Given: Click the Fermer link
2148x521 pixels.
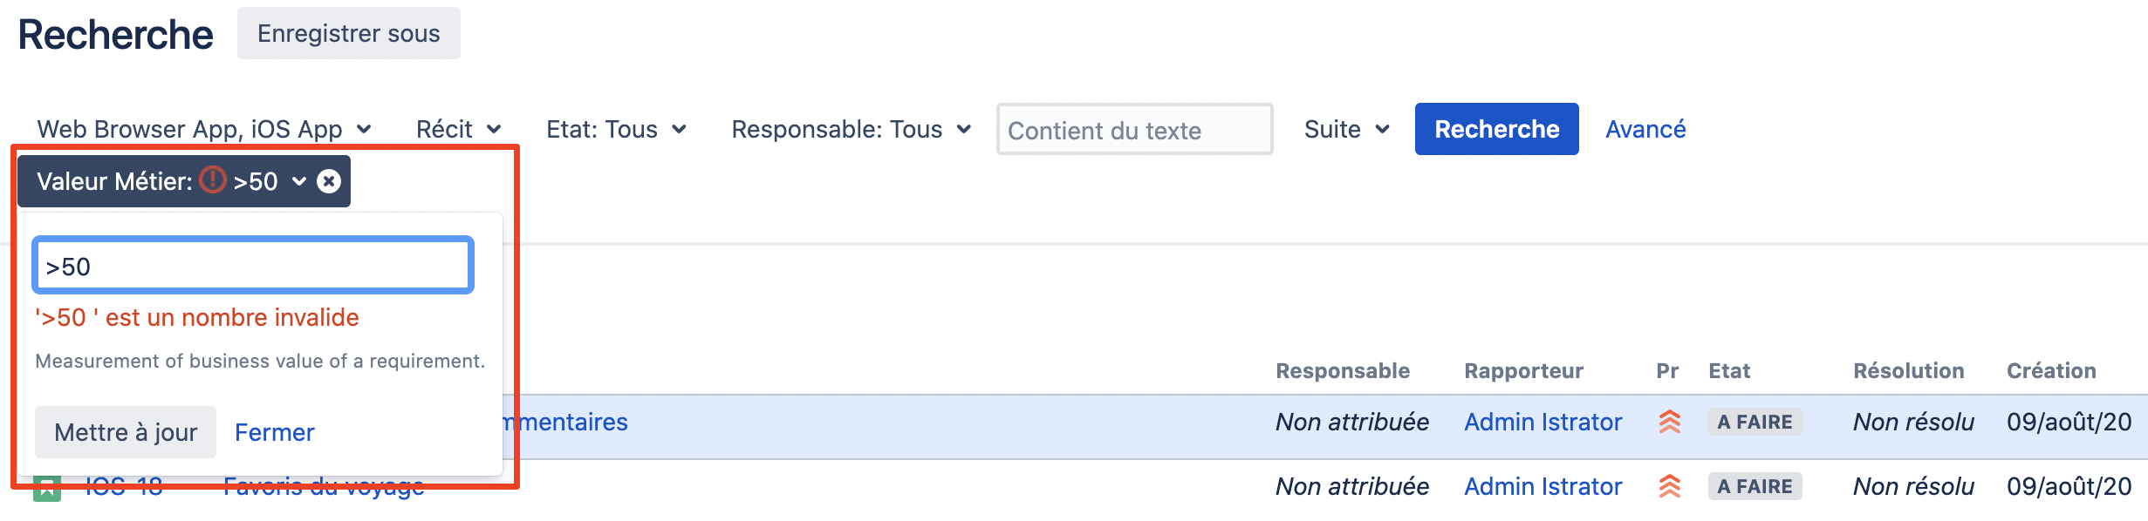Looking at the screenshot, I should (x=274, y=432).
